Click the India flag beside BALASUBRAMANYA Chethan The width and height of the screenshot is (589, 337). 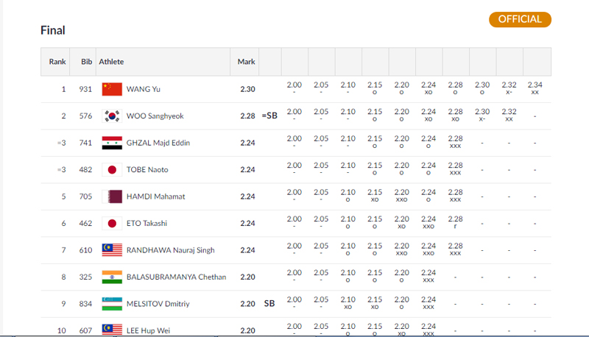point(112,277)
